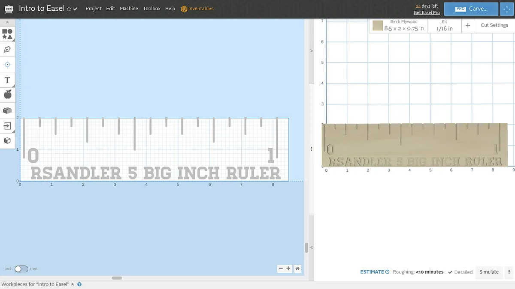Star the Intro to Easel project
This screenshot has height=289, width=515.
(x=69, y=9)
